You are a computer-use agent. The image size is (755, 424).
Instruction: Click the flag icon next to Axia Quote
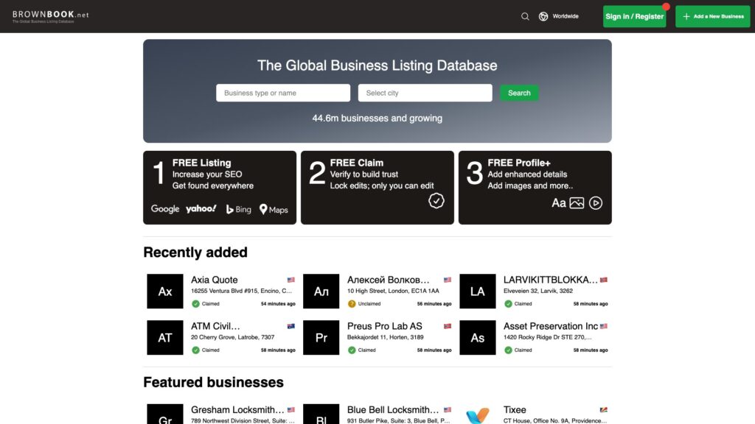[x=290, y=280]
